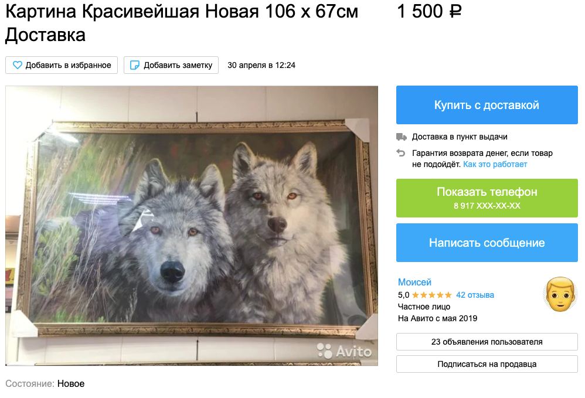Viewport: 585px width, 398px height.
Task: Reveal number with Показать телефон
Action: pyautogui.click(x=487, y=198)
